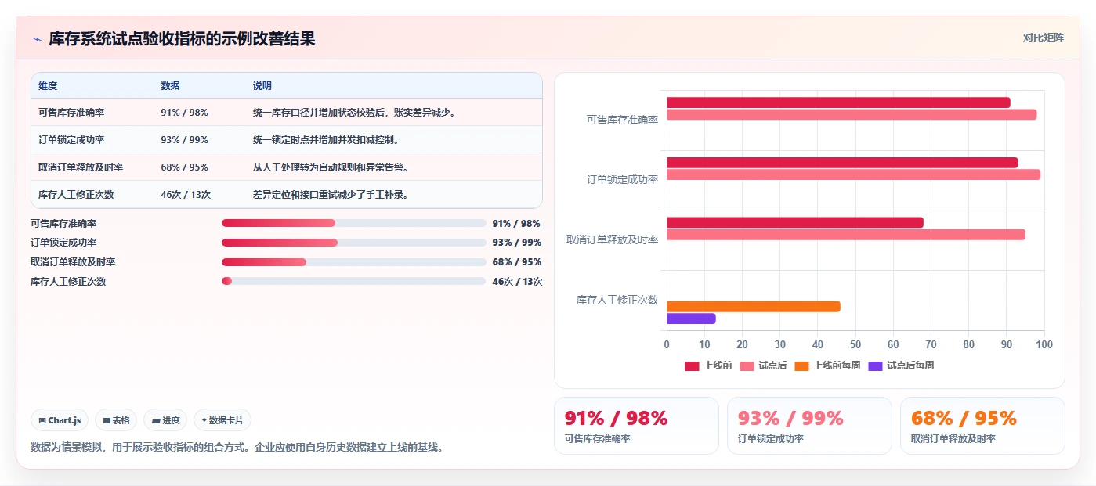Click 可售库存准确率 table row label
This screenshot has width=1096, height=486.
71,113
